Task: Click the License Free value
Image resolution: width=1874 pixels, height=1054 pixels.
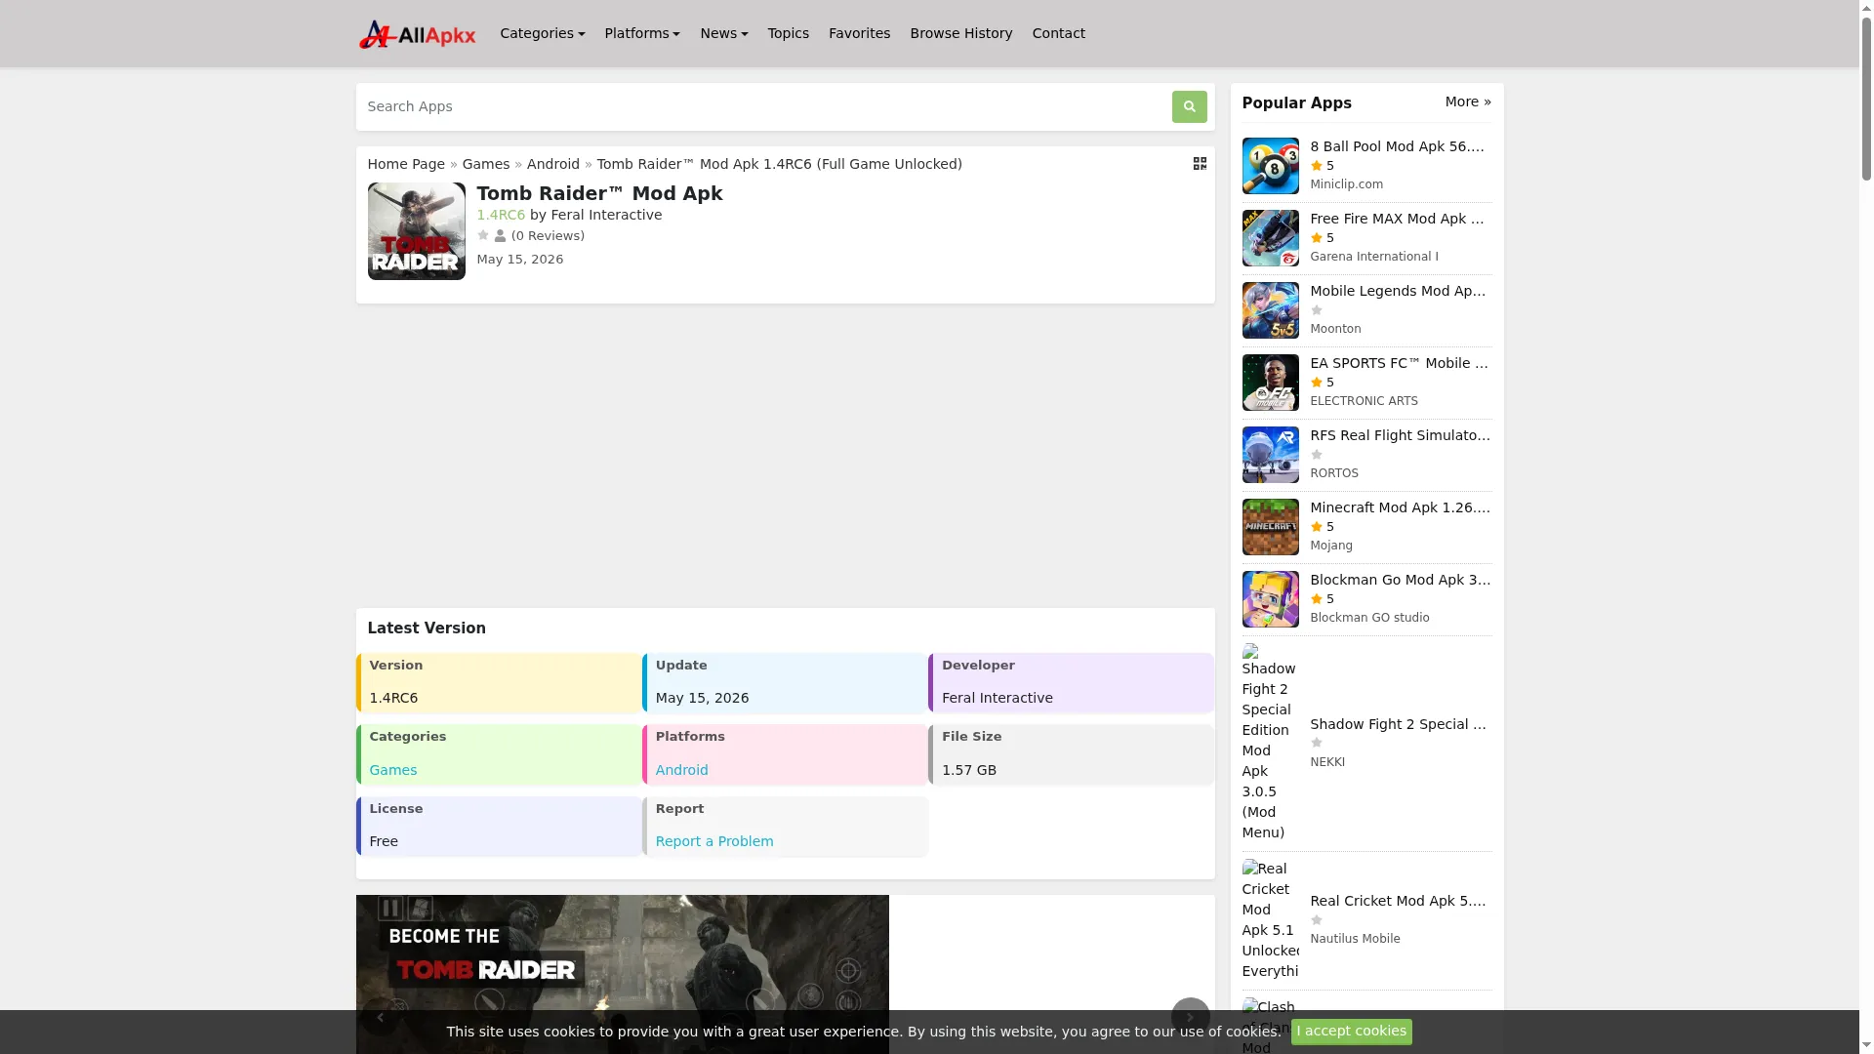Action: 384,841
